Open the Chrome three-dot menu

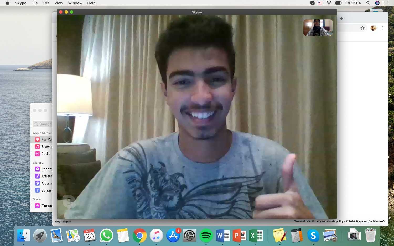coord(382,28)
